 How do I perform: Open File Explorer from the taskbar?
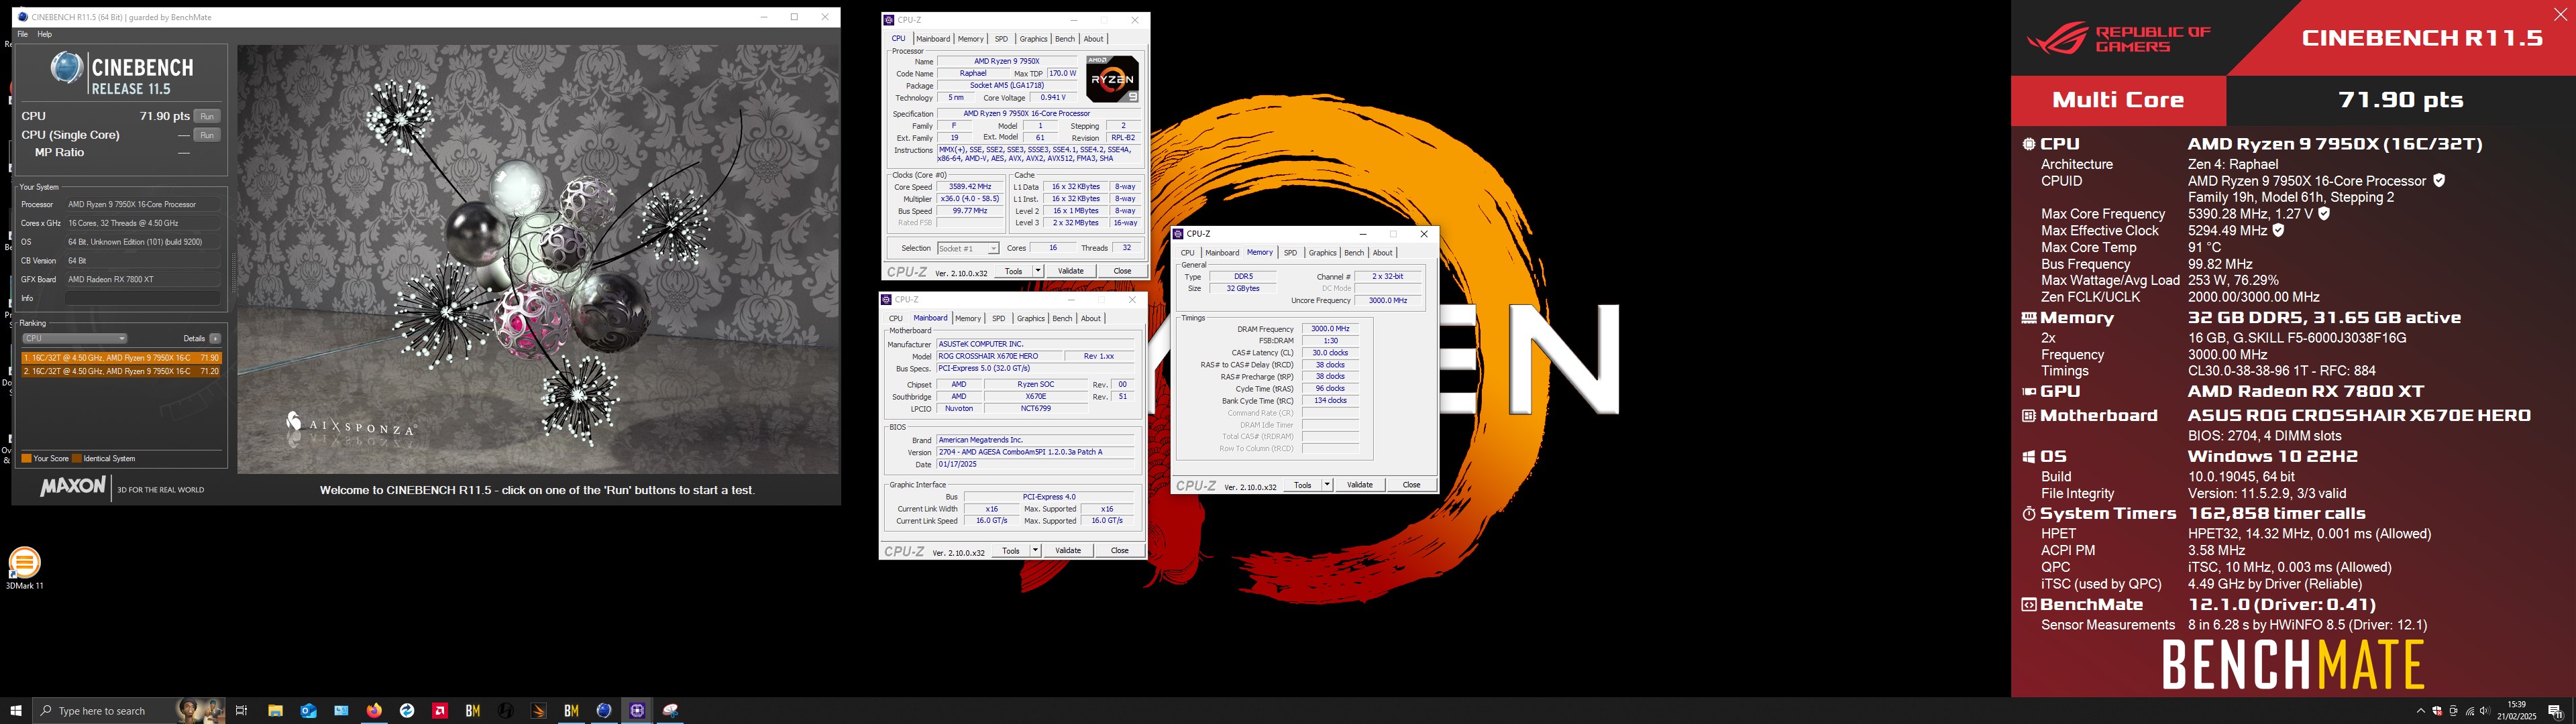point(275,711)
